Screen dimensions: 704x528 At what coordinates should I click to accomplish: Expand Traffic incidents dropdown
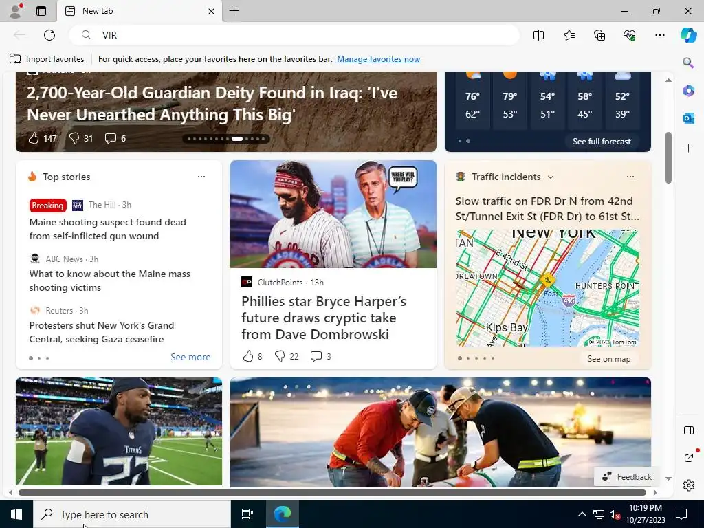[x=551, y=177]
